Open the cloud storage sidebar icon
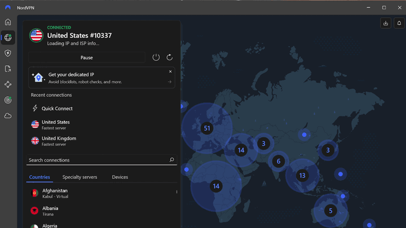 click(x=8, y=116)
